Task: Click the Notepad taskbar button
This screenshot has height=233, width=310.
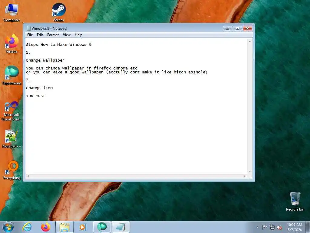Action: pos(120,227)
